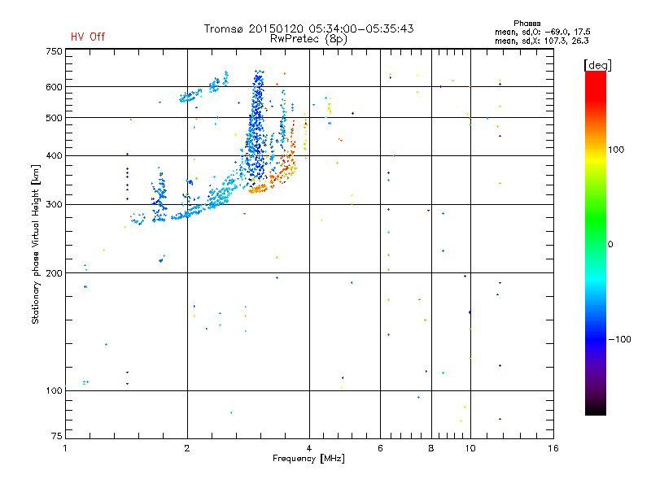Click the y-axis tick label '750'

click(x=54, y=51)
